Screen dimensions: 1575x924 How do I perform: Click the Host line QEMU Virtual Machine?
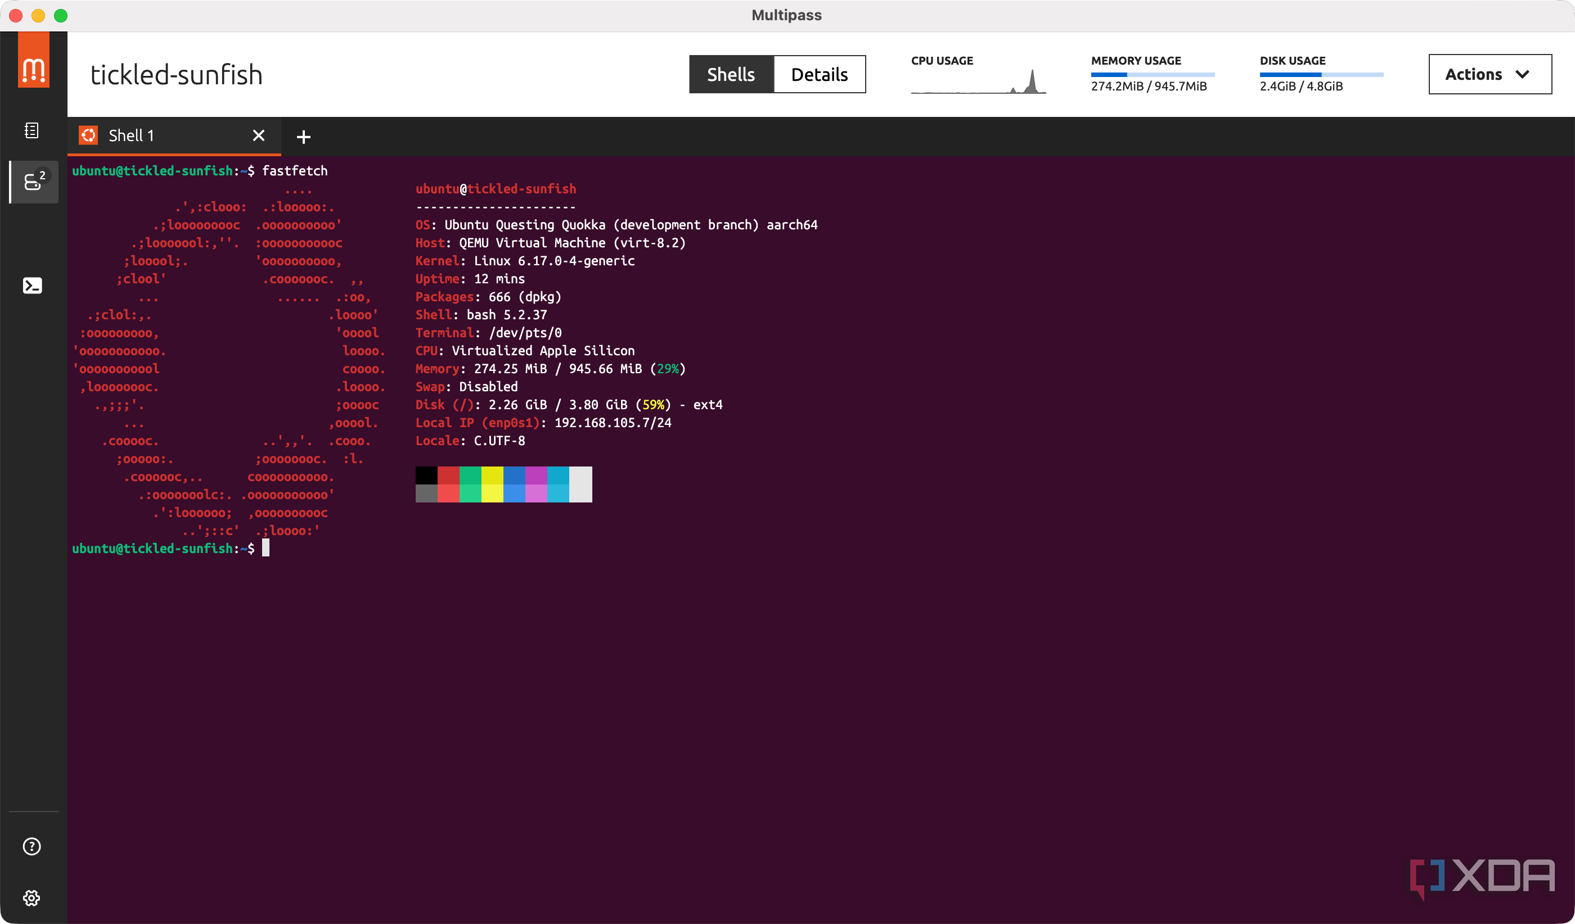tap(551, 243)
